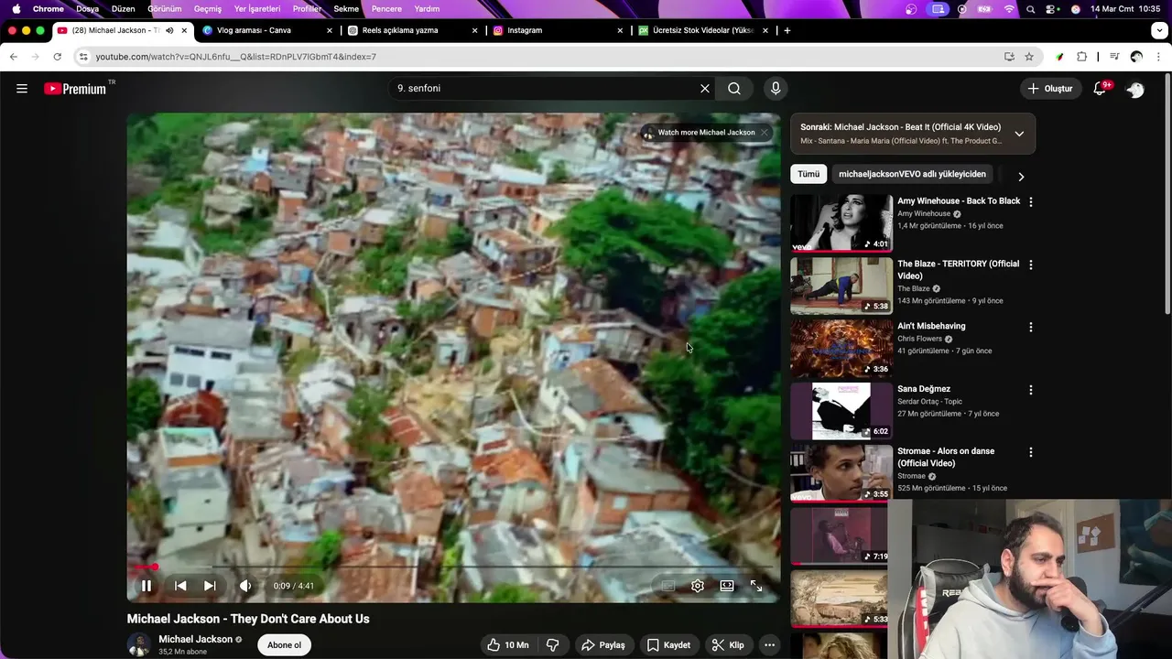Bookmark this page with star
The image size is (1172, 659).
pos(1029,57)
